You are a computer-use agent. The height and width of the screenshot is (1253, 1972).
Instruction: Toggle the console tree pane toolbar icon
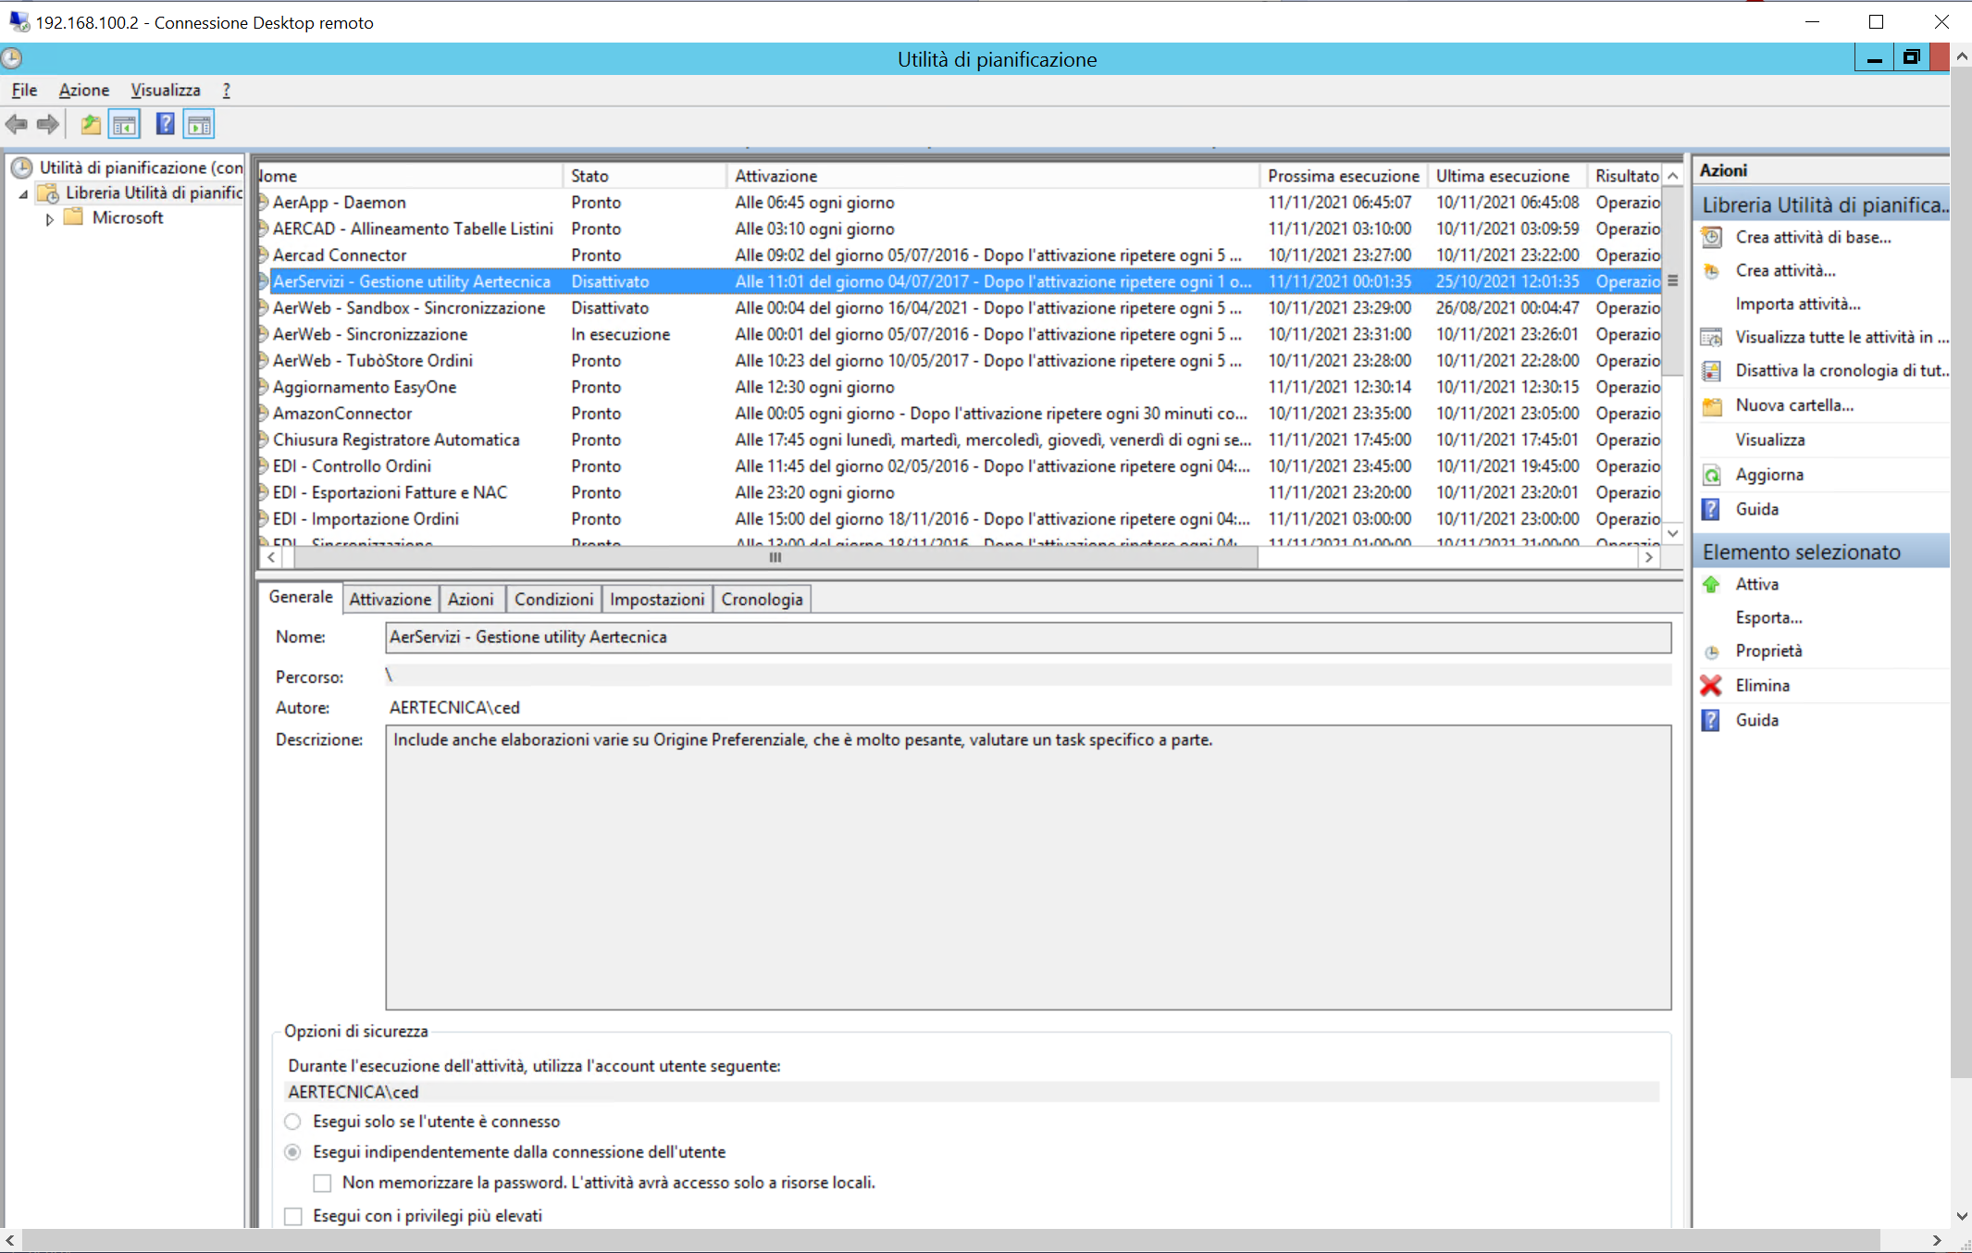(125, 124)
